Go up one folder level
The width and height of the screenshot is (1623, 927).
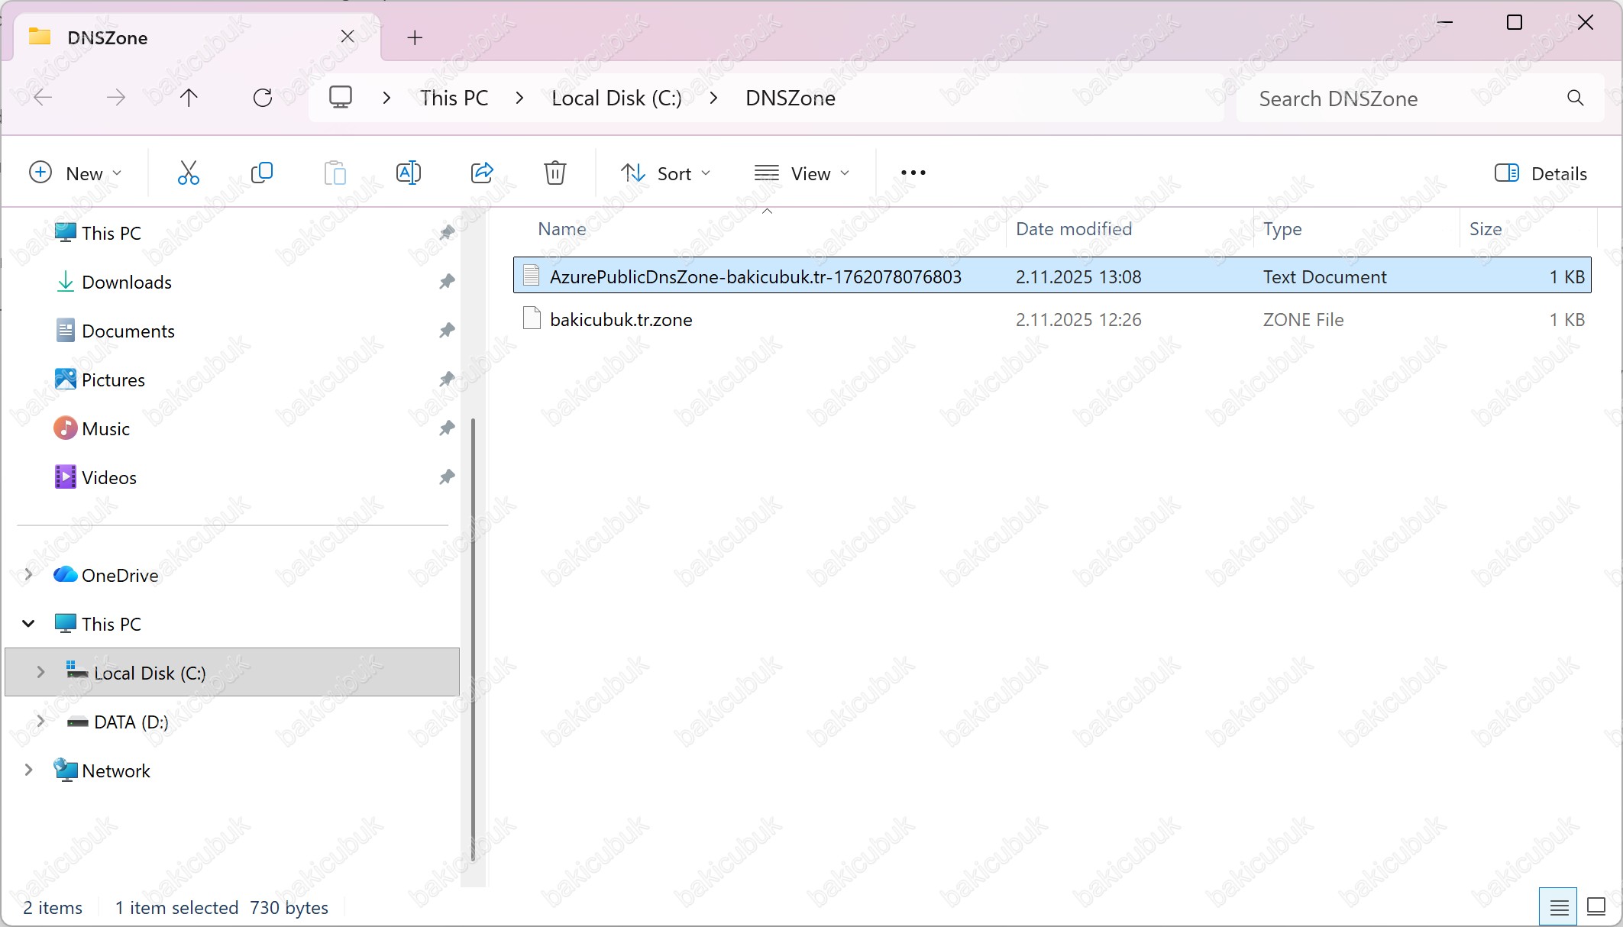[x=189, y=98]
